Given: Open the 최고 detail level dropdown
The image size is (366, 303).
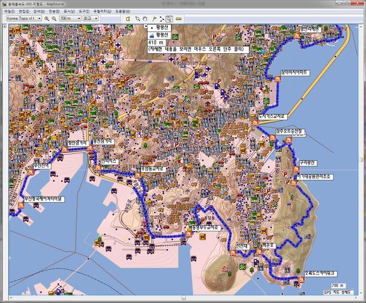Looking at the screenshot, I should pos(90,18).
